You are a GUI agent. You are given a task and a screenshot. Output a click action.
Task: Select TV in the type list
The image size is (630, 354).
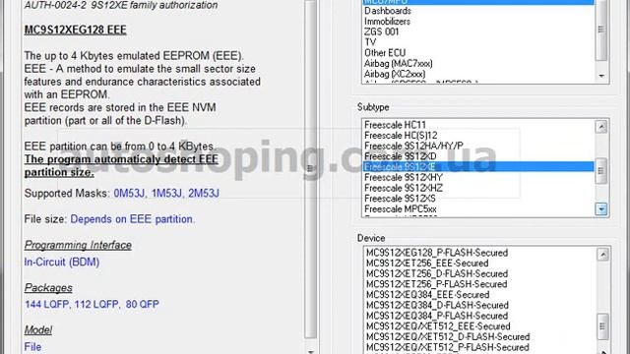(x=478, y=42)
